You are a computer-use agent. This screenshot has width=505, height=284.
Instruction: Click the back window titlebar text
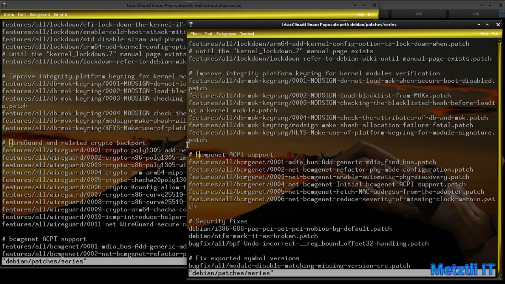(x=183, y=6)
